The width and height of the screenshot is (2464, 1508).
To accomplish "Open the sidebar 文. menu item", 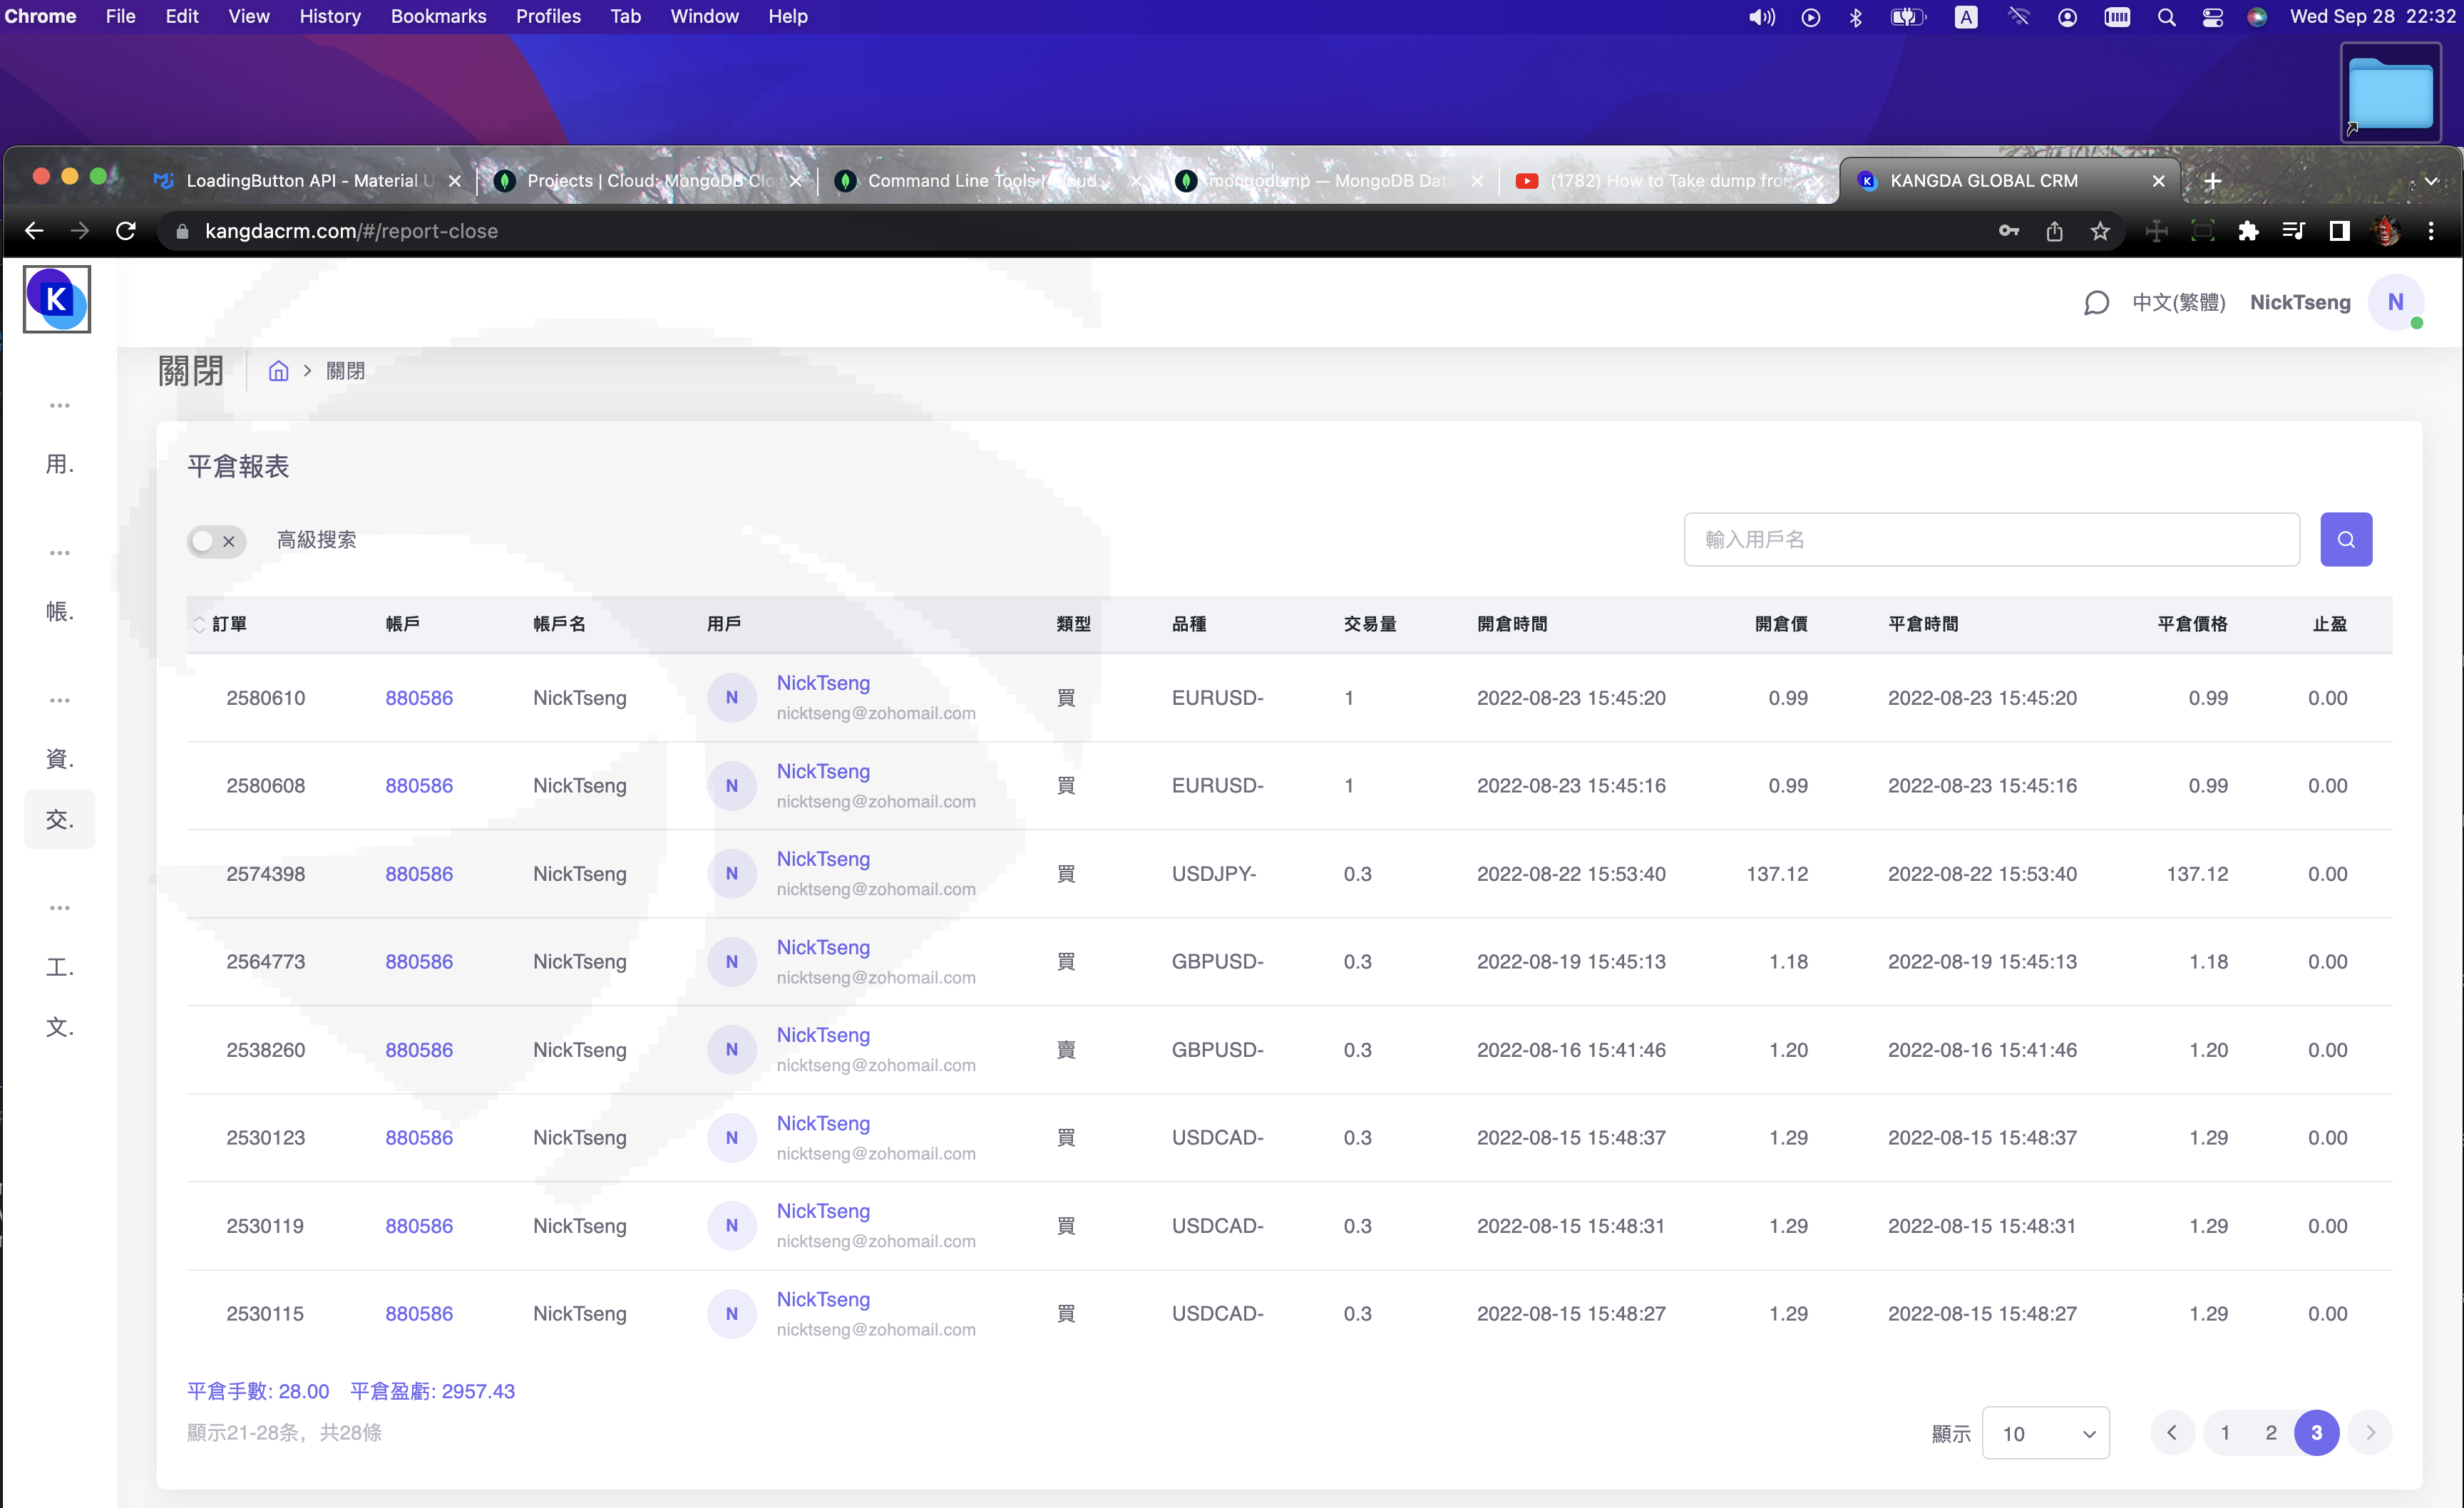I will tap(60, 1026).
